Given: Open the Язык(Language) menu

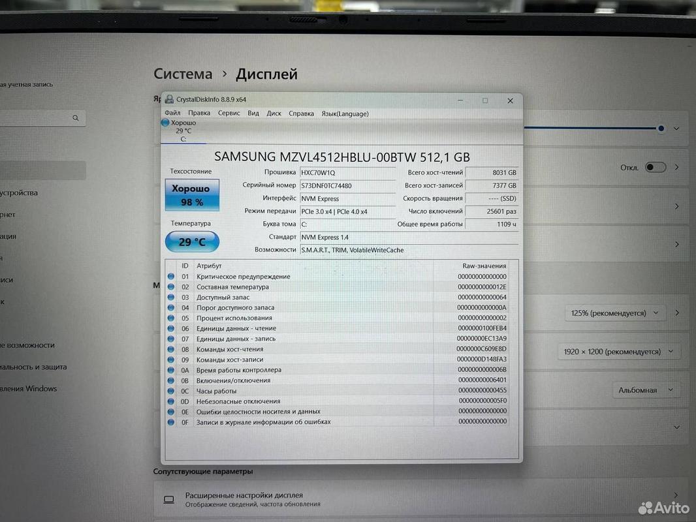Looking at the screenshot, I should pyautogui.click(x=345, y=114).
